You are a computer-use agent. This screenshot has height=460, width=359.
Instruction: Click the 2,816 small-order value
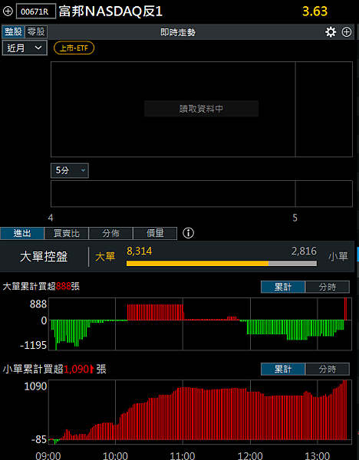point(304,251)
